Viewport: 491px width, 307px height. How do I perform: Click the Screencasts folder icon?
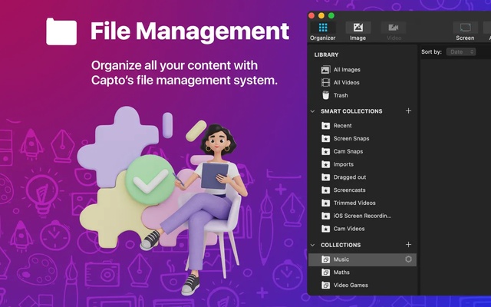pyautogui.click(x=325, y=190)
